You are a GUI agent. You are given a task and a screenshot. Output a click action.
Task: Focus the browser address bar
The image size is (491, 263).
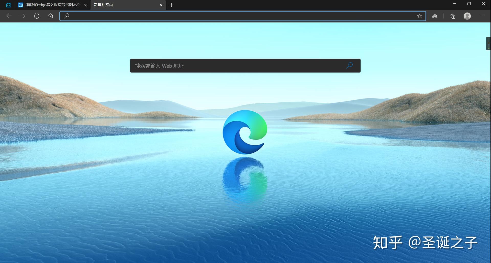pyautogui.click(x=243, y=16)
